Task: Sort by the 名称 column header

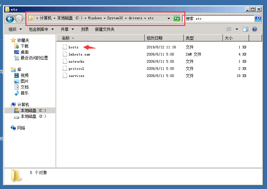Action: [x=101, y=38]
